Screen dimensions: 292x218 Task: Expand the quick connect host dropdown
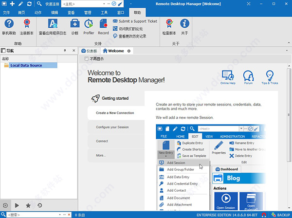coord(104,4)
